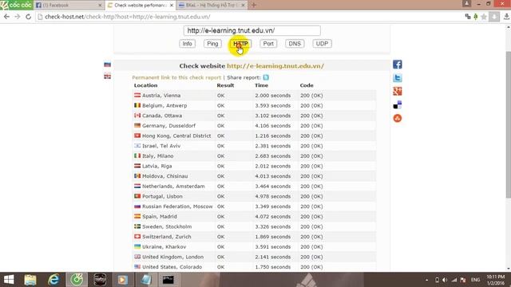
Task: Click the HTTP check button
Action: [x=240, y=44]
